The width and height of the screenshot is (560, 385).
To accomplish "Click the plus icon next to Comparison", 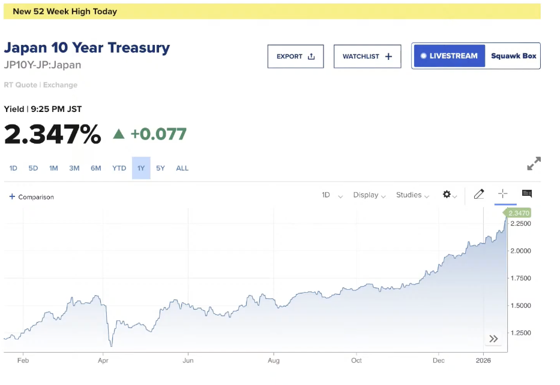I will point(12,196).
